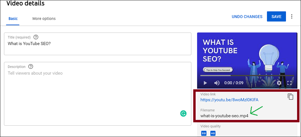301x137 pixels.
Task: Click the Description help question mark icon
Action: click(x=31, y=67)
